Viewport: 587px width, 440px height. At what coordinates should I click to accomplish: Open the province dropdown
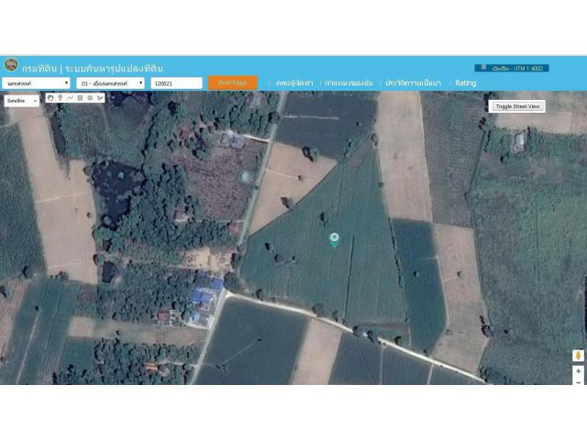37,82
